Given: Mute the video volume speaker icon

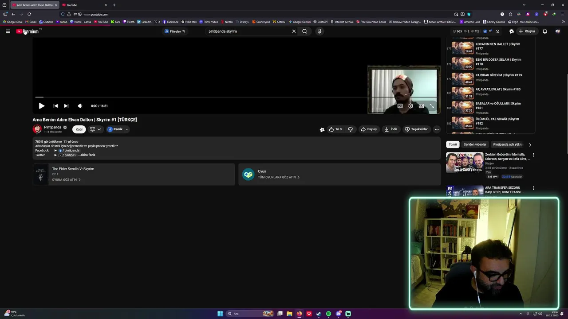Looking at the screenshot, I should click(80, 106).
